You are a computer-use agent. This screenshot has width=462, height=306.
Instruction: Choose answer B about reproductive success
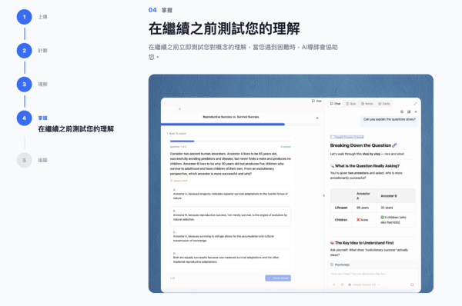tap(230, 216)
